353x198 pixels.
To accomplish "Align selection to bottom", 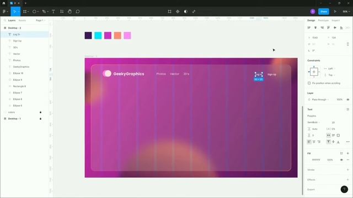I will point(341,28).
